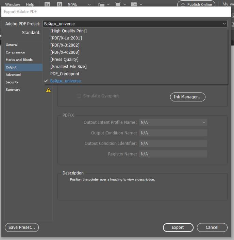The width and height of the screenshot is (234, 240).
Task: Click the yellow warning icon beside Summary
Action: coord(48,90)
